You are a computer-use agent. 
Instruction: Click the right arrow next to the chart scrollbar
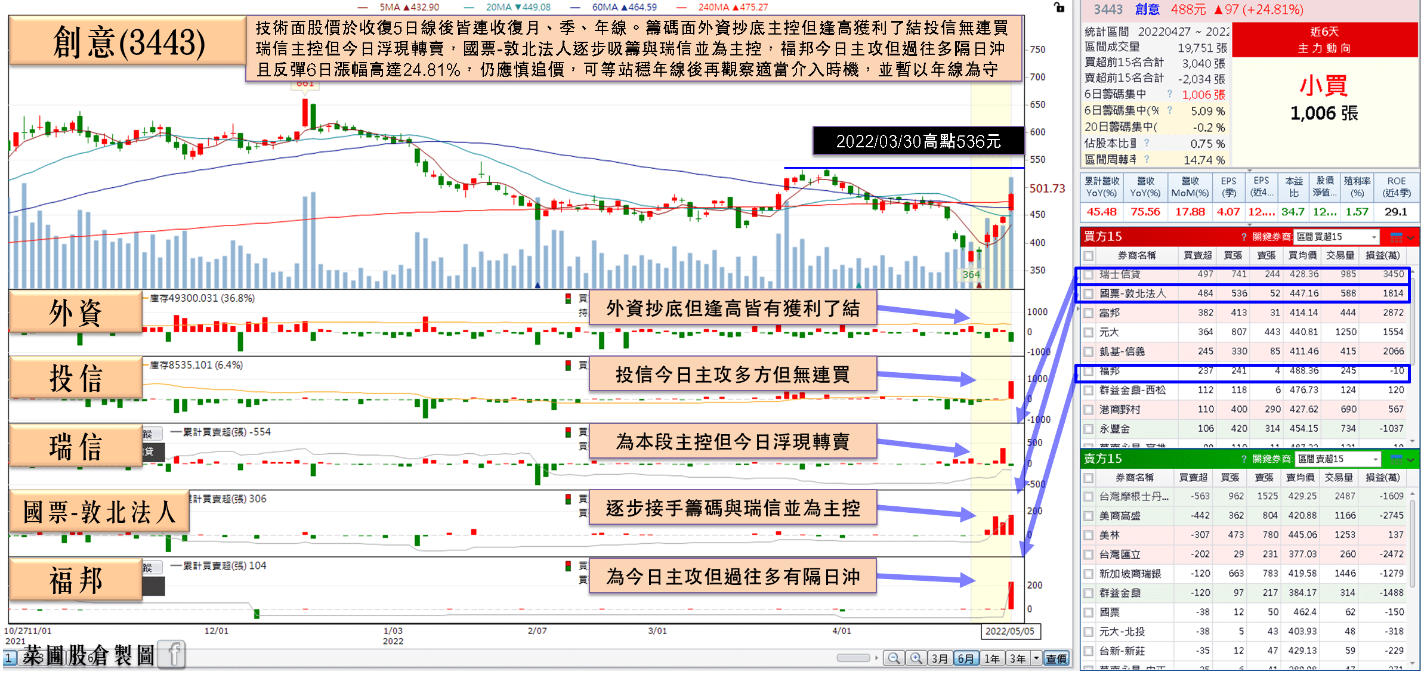point(876,658)
